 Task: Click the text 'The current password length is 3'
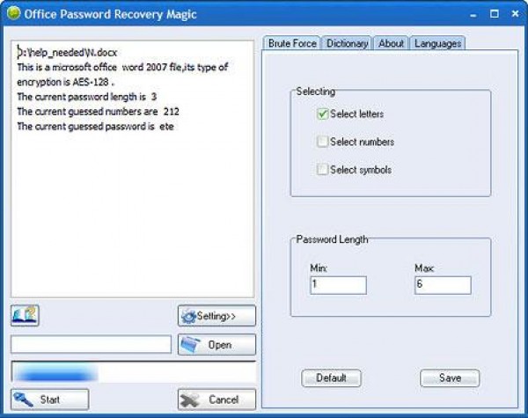click(x=87, y=97)
